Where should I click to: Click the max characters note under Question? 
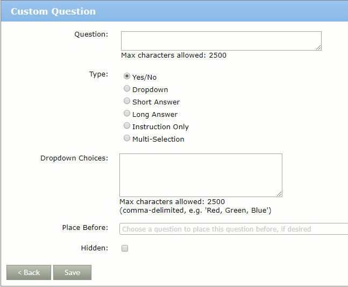coord(174,55)
